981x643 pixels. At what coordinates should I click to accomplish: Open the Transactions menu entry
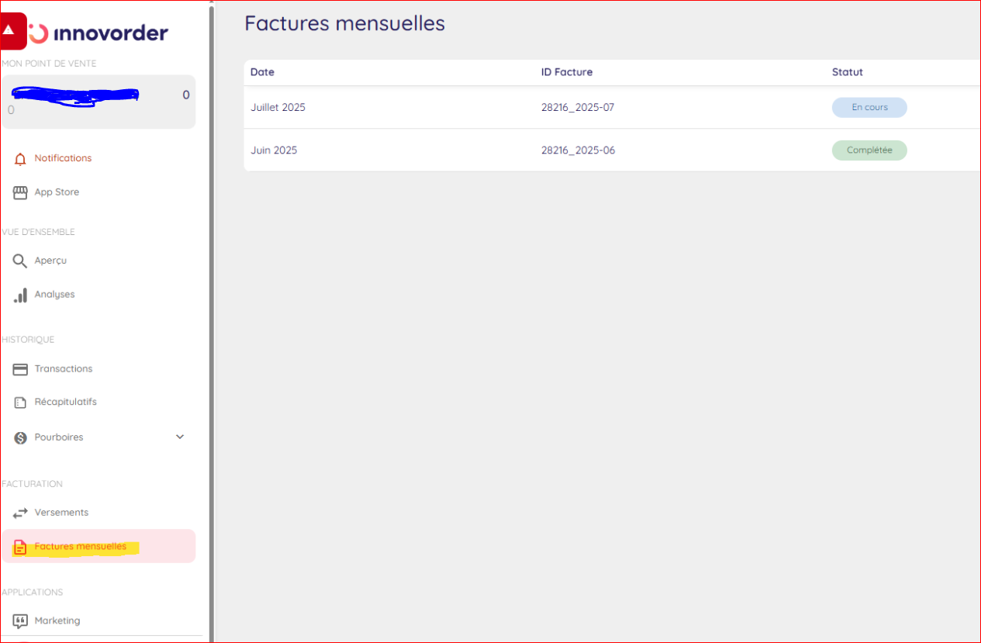(x=64, y=369)
